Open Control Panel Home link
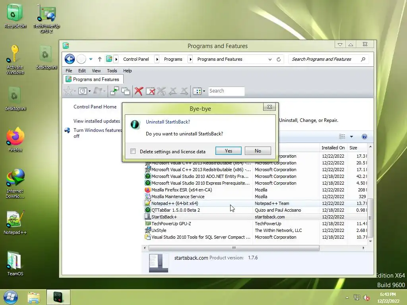The height and width of the screenshot is (305, 407). coord(95,107)
